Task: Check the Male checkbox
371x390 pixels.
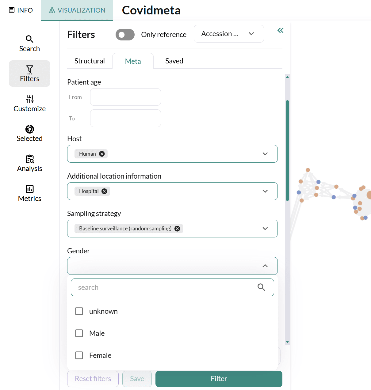Action: click(x=79, y=333)
